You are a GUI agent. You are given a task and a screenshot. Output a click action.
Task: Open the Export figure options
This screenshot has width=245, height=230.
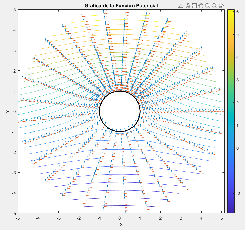(x=181, y=5)
